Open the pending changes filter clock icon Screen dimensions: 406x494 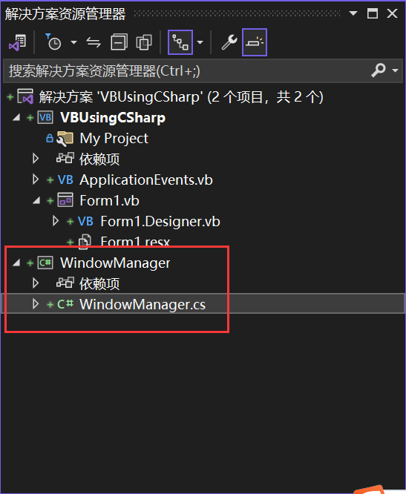click(53, 42)
